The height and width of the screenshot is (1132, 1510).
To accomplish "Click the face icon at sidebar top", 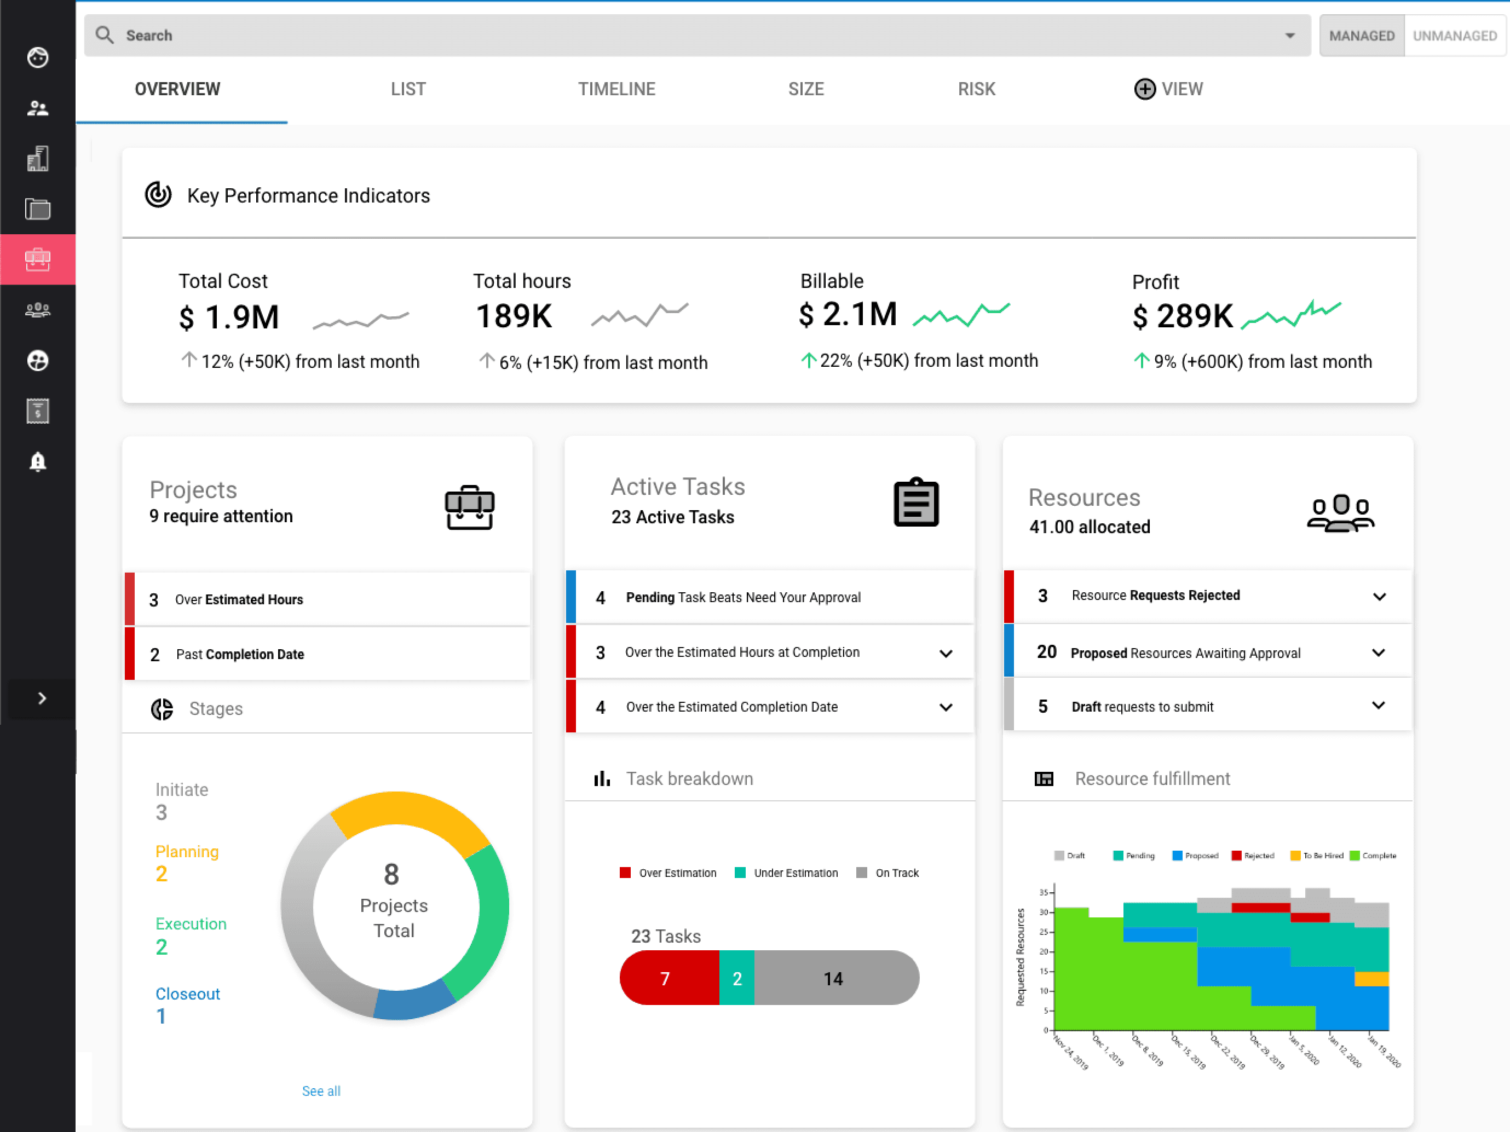I will pyautogui.click(x=38, y=57).
